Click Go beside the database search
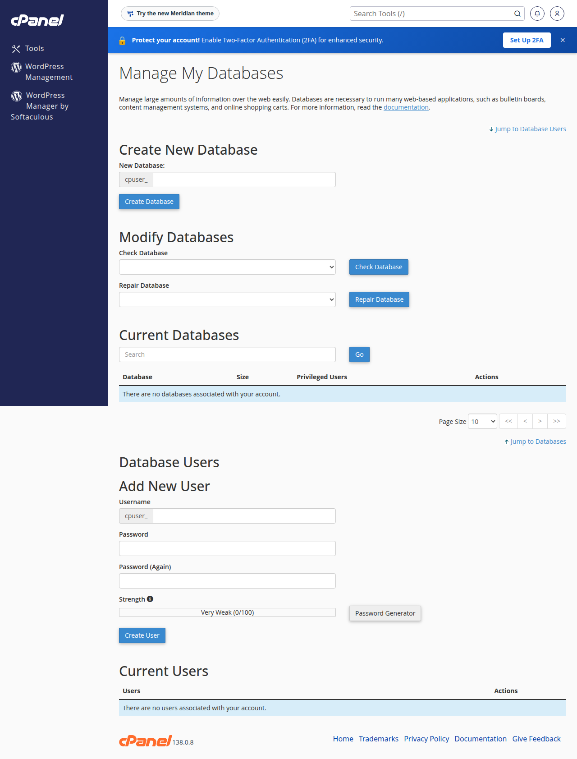 [359, 354]
